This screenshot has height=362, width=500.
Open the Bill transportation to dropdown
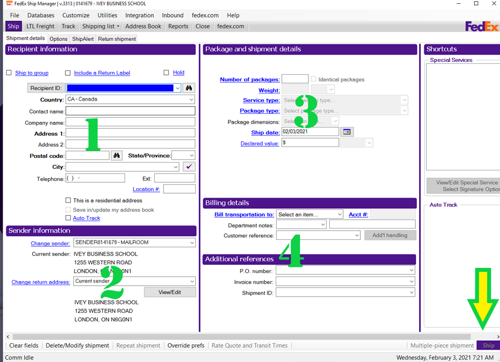[339, 214]
